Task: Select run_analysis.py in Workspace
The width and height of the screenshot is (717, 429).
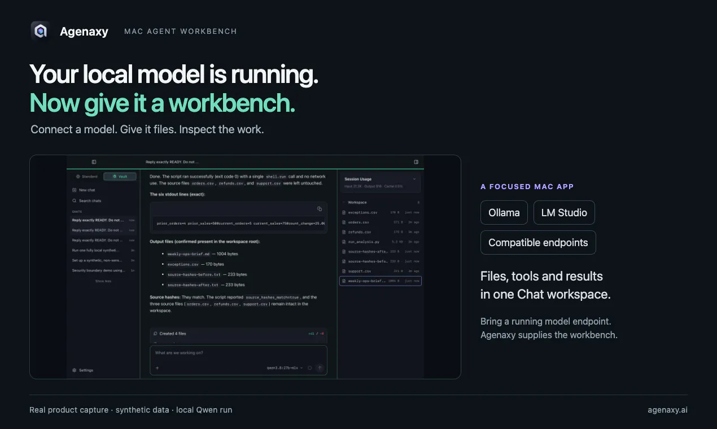Action: (x=381, y=242)
